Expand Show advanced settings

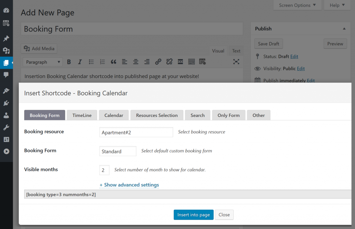coord(129,185)
